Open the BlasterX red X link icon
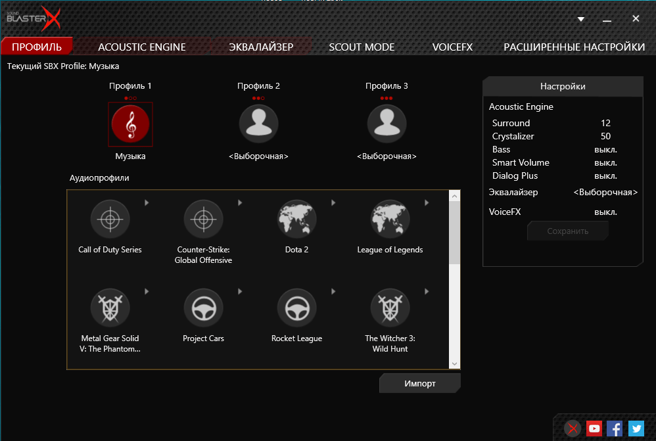656x441 pixels. (573, 429)
